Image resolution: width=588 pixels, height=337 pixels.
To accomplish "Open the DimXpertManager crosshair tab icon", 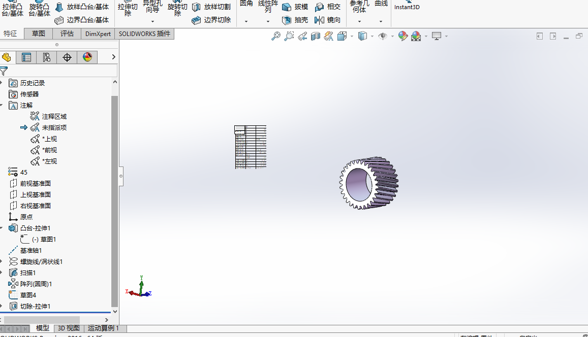I will coord(67,57).
